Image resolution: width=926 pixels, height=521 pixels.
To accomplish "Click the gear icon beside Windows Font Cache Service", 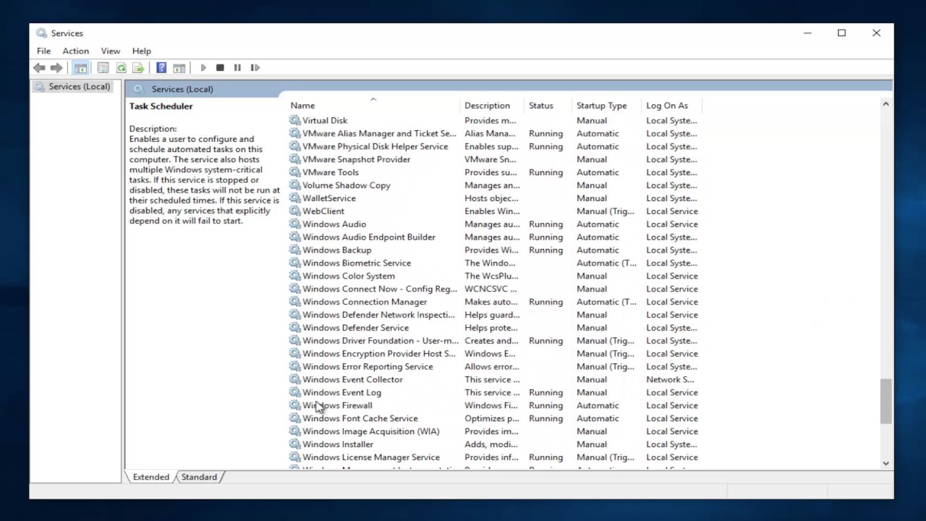I will (294, 418).
